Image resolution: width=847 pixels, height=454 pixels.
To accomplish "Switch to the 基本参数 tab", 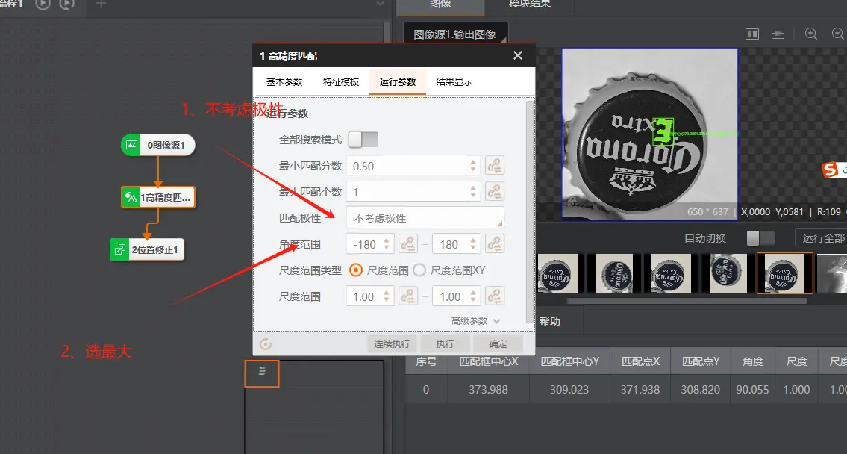I will [284, 81].
